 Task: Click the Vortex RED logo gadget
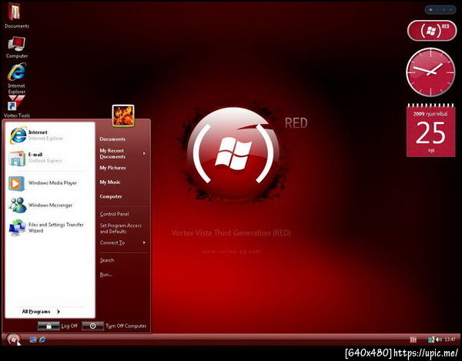coord(432,30)
